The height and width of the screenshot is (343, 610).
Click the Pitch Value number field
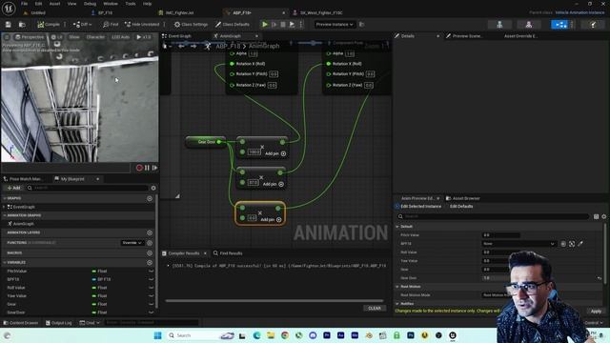click(501, 235)
